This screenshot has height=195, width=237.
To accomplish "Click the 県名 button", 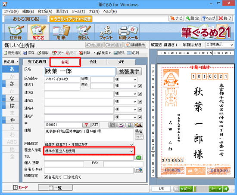I will click(x=139, y=131).
